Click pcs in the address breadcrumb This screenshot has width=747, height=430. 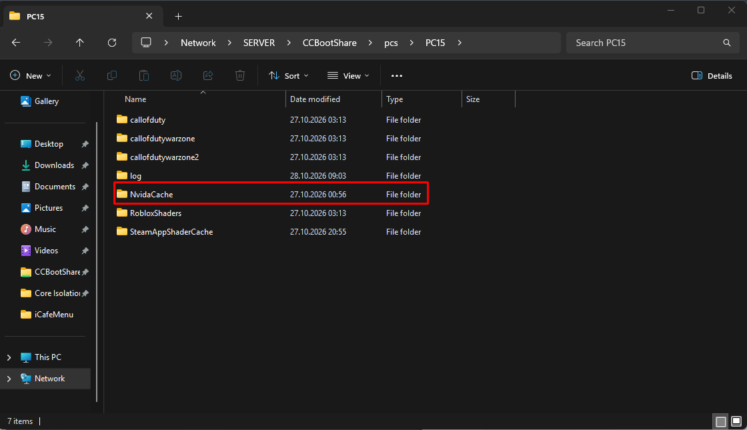[x=391, y=43]
